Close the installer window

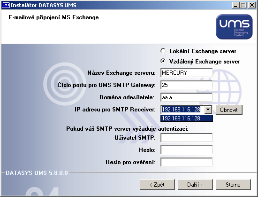[x=252, y=5]
